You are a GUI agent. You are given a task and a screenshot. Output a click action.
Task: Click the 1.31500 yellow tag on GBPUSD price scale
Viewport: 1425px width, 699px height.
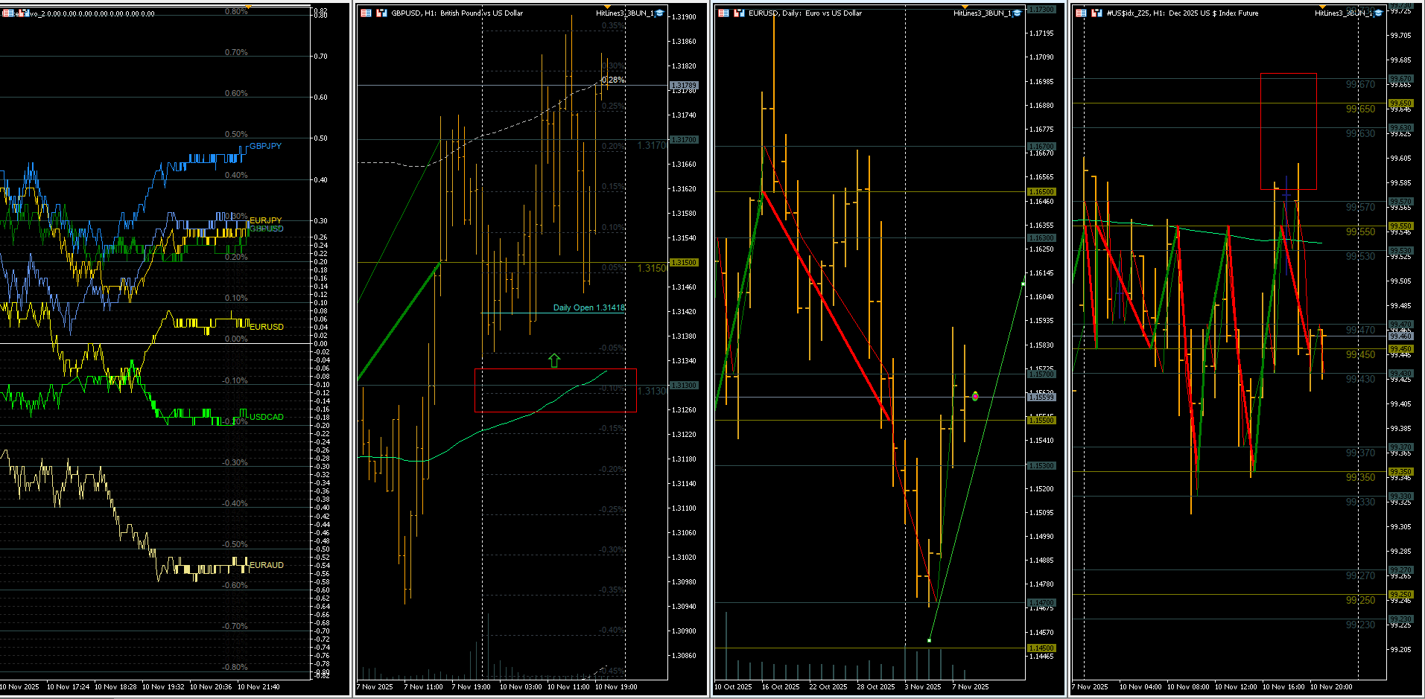click(684, 263)
